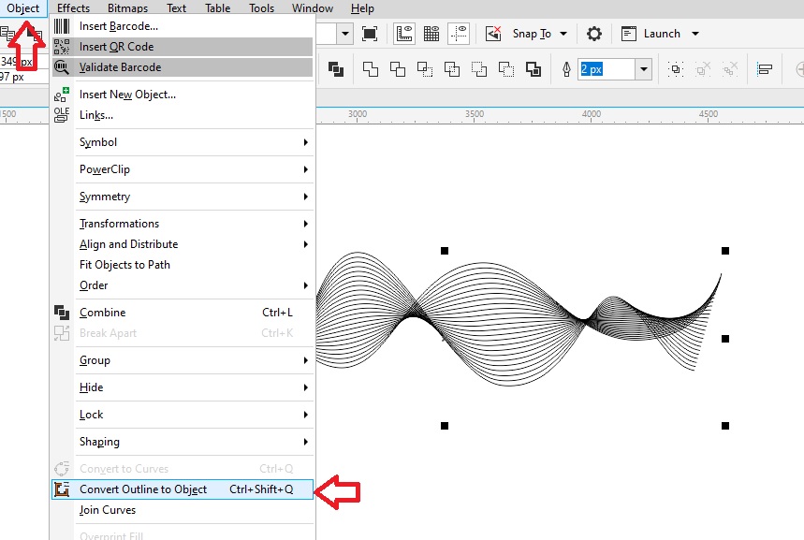This screenshot has height=540, width=804.
Task: Toggle the rulers visibility icon
Action: (405, 34)
